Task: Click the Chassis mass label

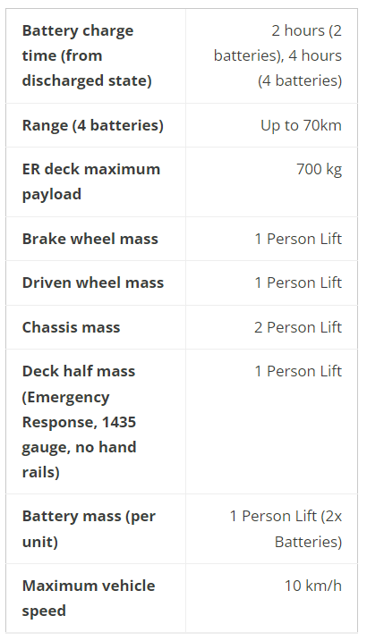Action: point(72,327)
